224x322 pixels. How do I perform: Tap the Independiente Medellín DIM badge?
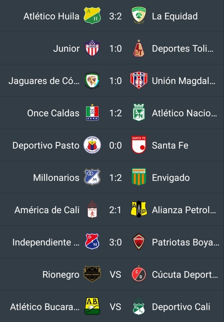coord(92,242)
